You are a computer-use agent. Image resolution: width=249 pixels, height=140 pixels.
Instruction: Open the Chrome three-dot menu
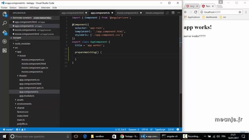[x=246, y=12]
